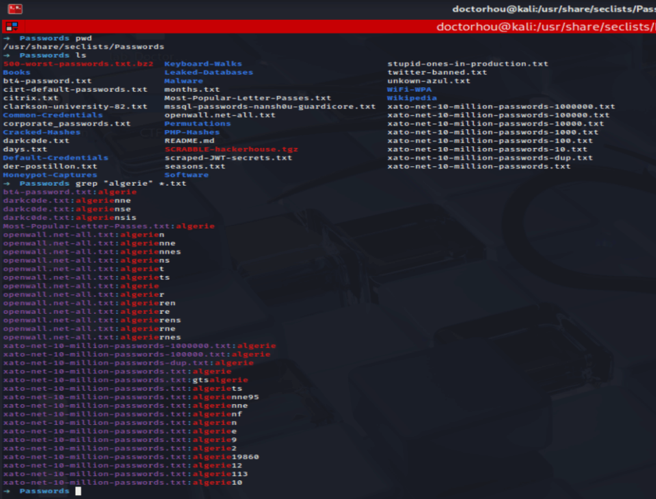Click the Default-Credentials directory
The height and width of the screenshot is (499, 656).
pyautogui.click(x=56, y=158)
